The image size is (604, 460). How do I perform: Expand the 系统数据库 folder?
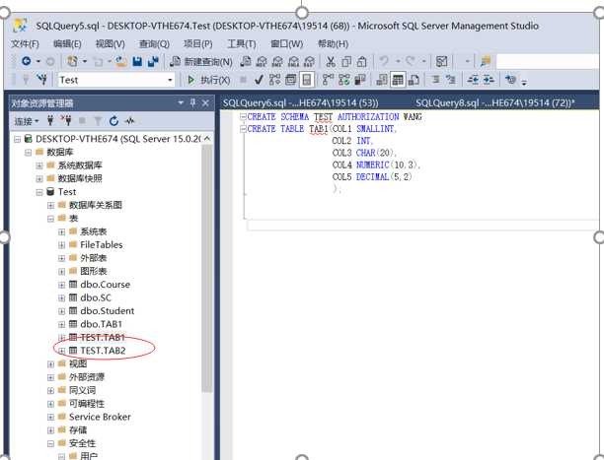point(39,165)
